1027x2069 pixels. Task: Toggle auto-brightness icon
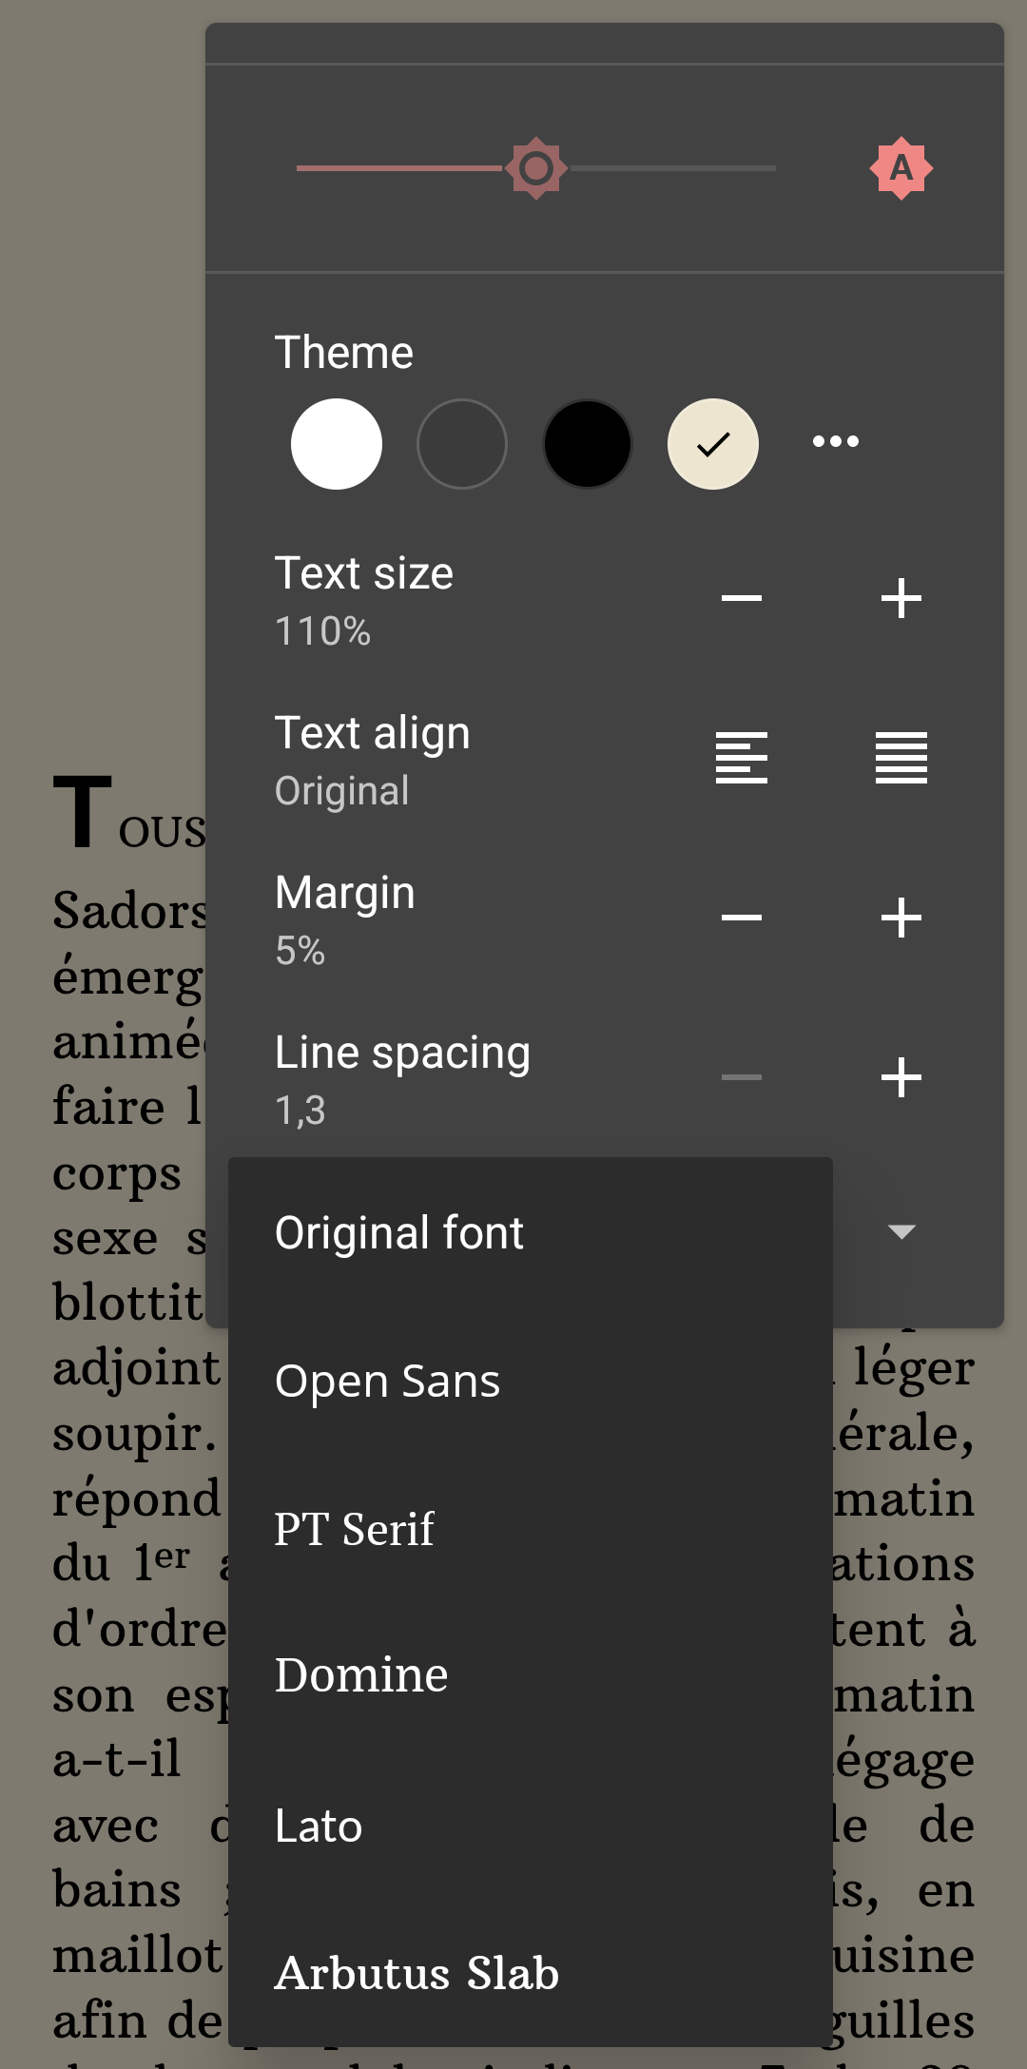[x=901, y=168]
